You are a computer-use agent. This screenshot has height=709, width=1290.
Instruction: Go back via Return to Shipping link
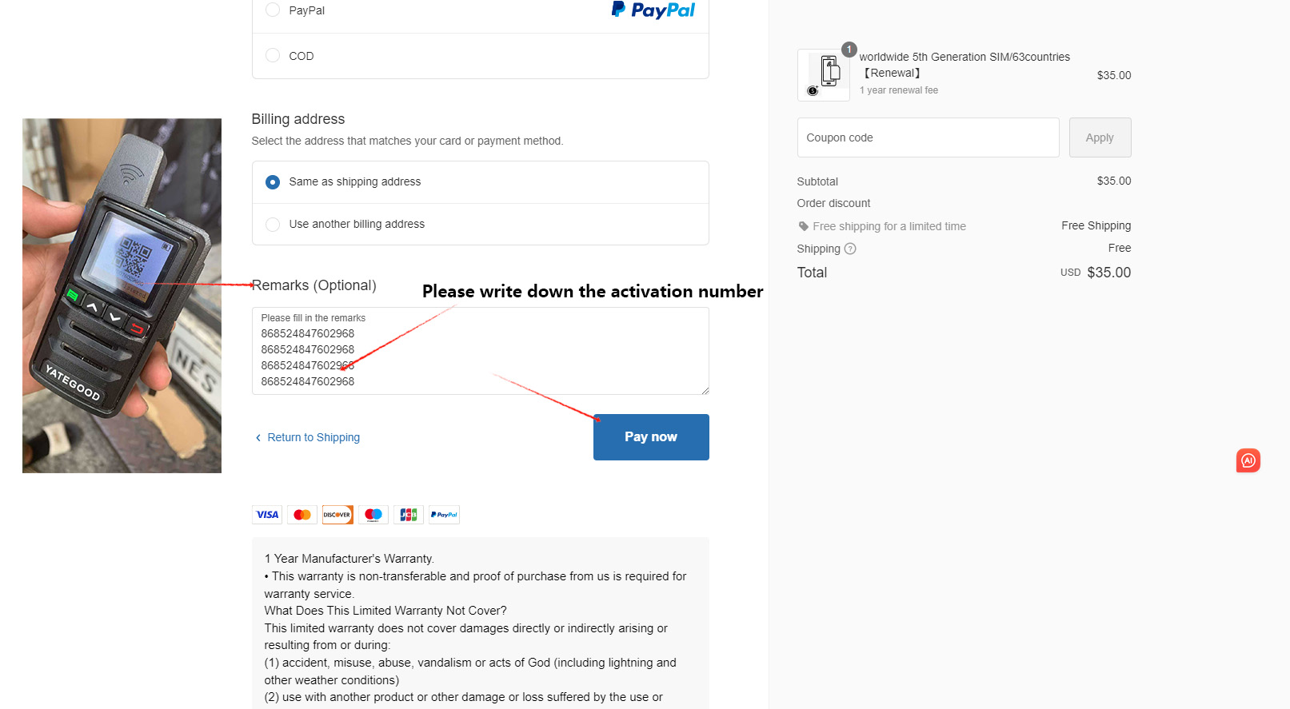point(313,437)
